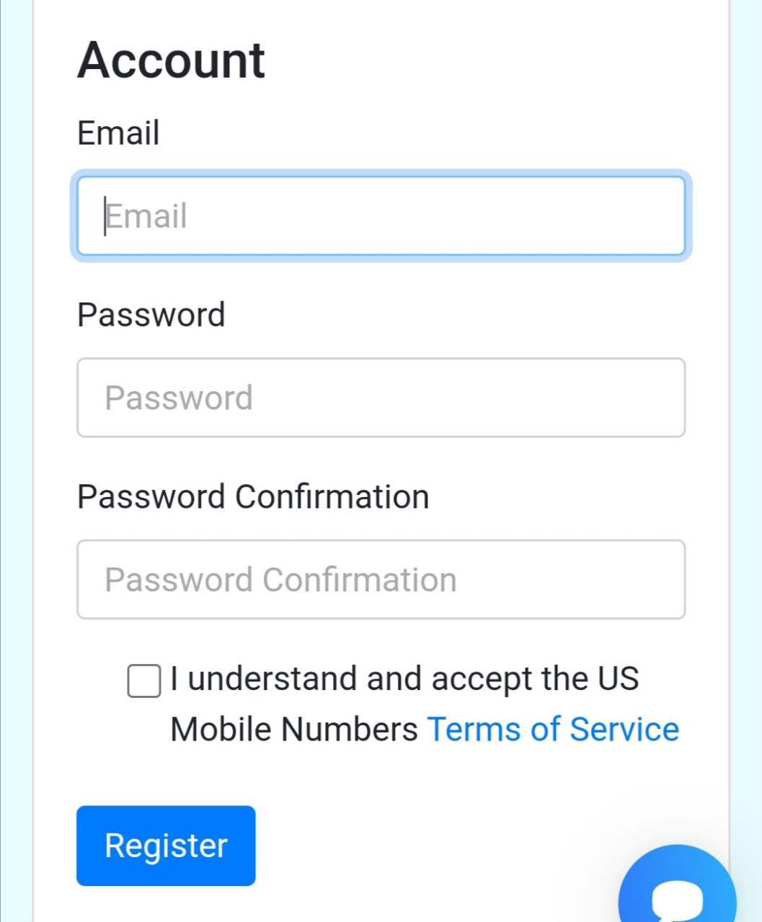Click the "Password" label above its field
Viewport: 762px width, 922px height.
point(151,315)
